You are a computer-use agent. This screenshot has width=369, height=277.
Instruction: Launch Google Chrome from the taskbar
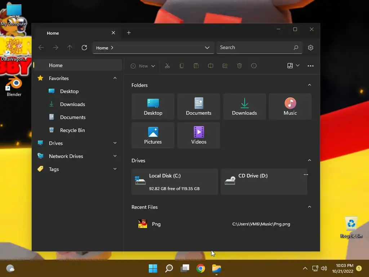[x=201, y=268]
